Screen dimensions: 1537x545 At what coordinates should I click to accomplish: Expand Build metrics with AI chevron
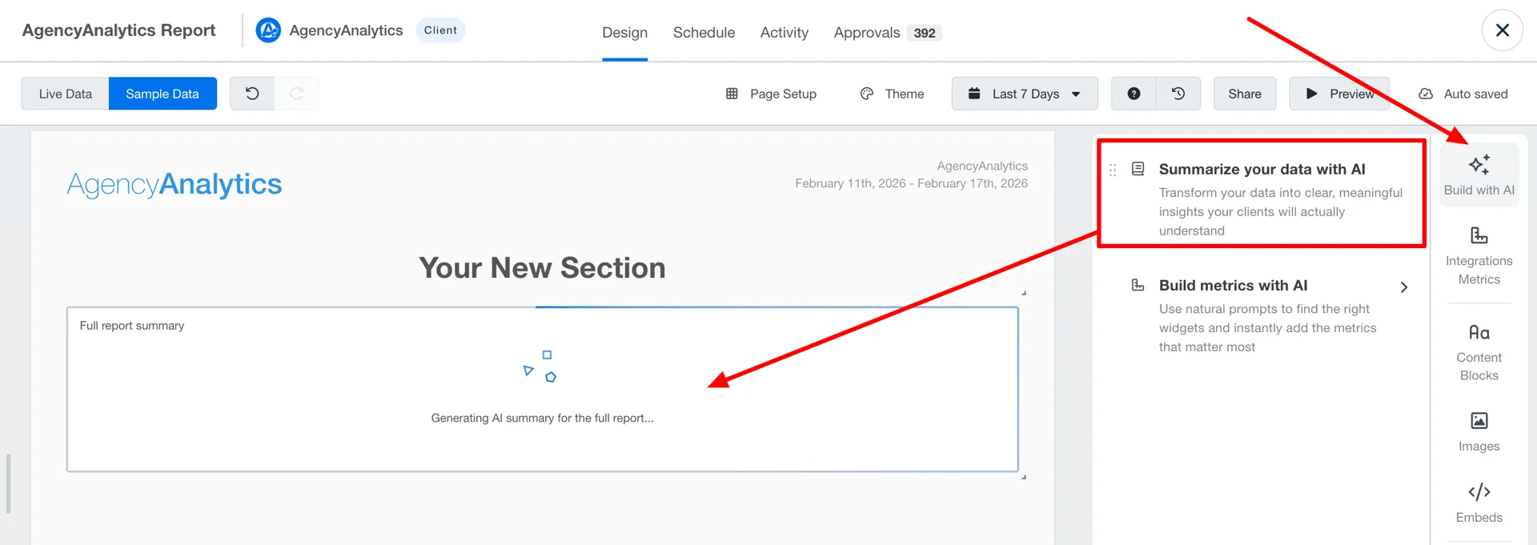[x=1404, y=287]
